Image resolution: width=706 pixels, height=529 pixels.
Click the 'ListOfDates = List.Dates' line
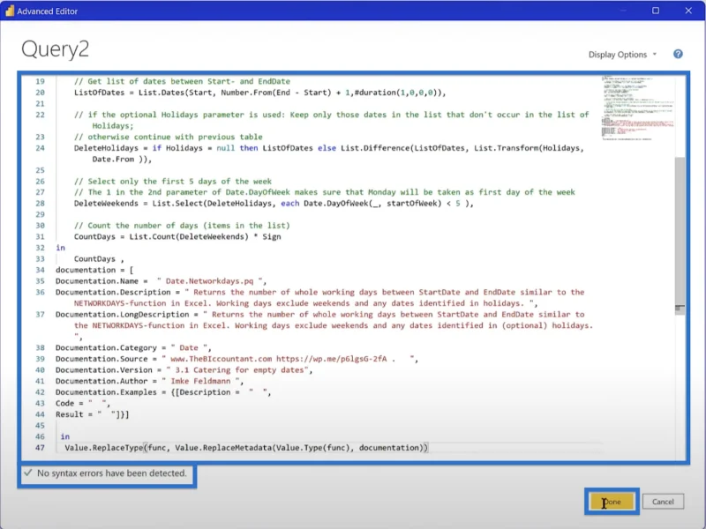(259, 93)
